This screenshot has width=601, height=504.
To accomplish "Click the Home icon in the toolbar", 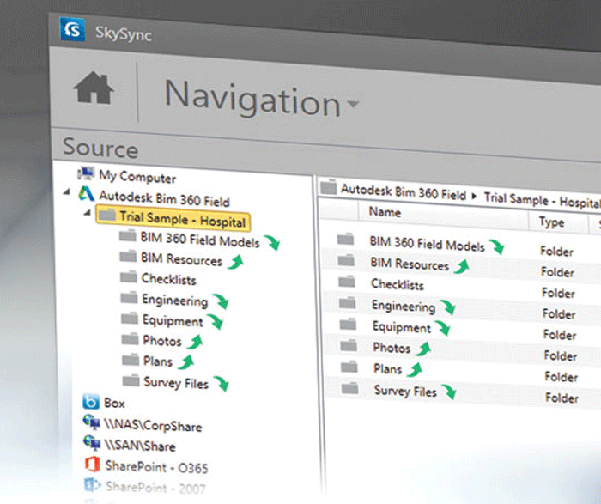I will pos(93,90).
